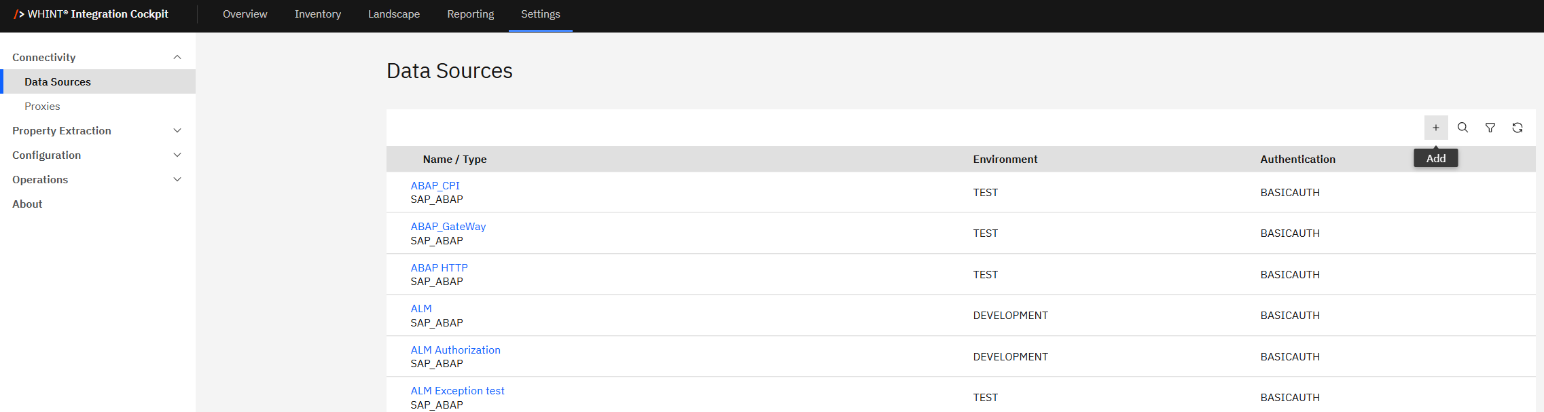Collapse the Connectivity section
The height and width of the screenshot is (412, 1544).
coord(177,58)
